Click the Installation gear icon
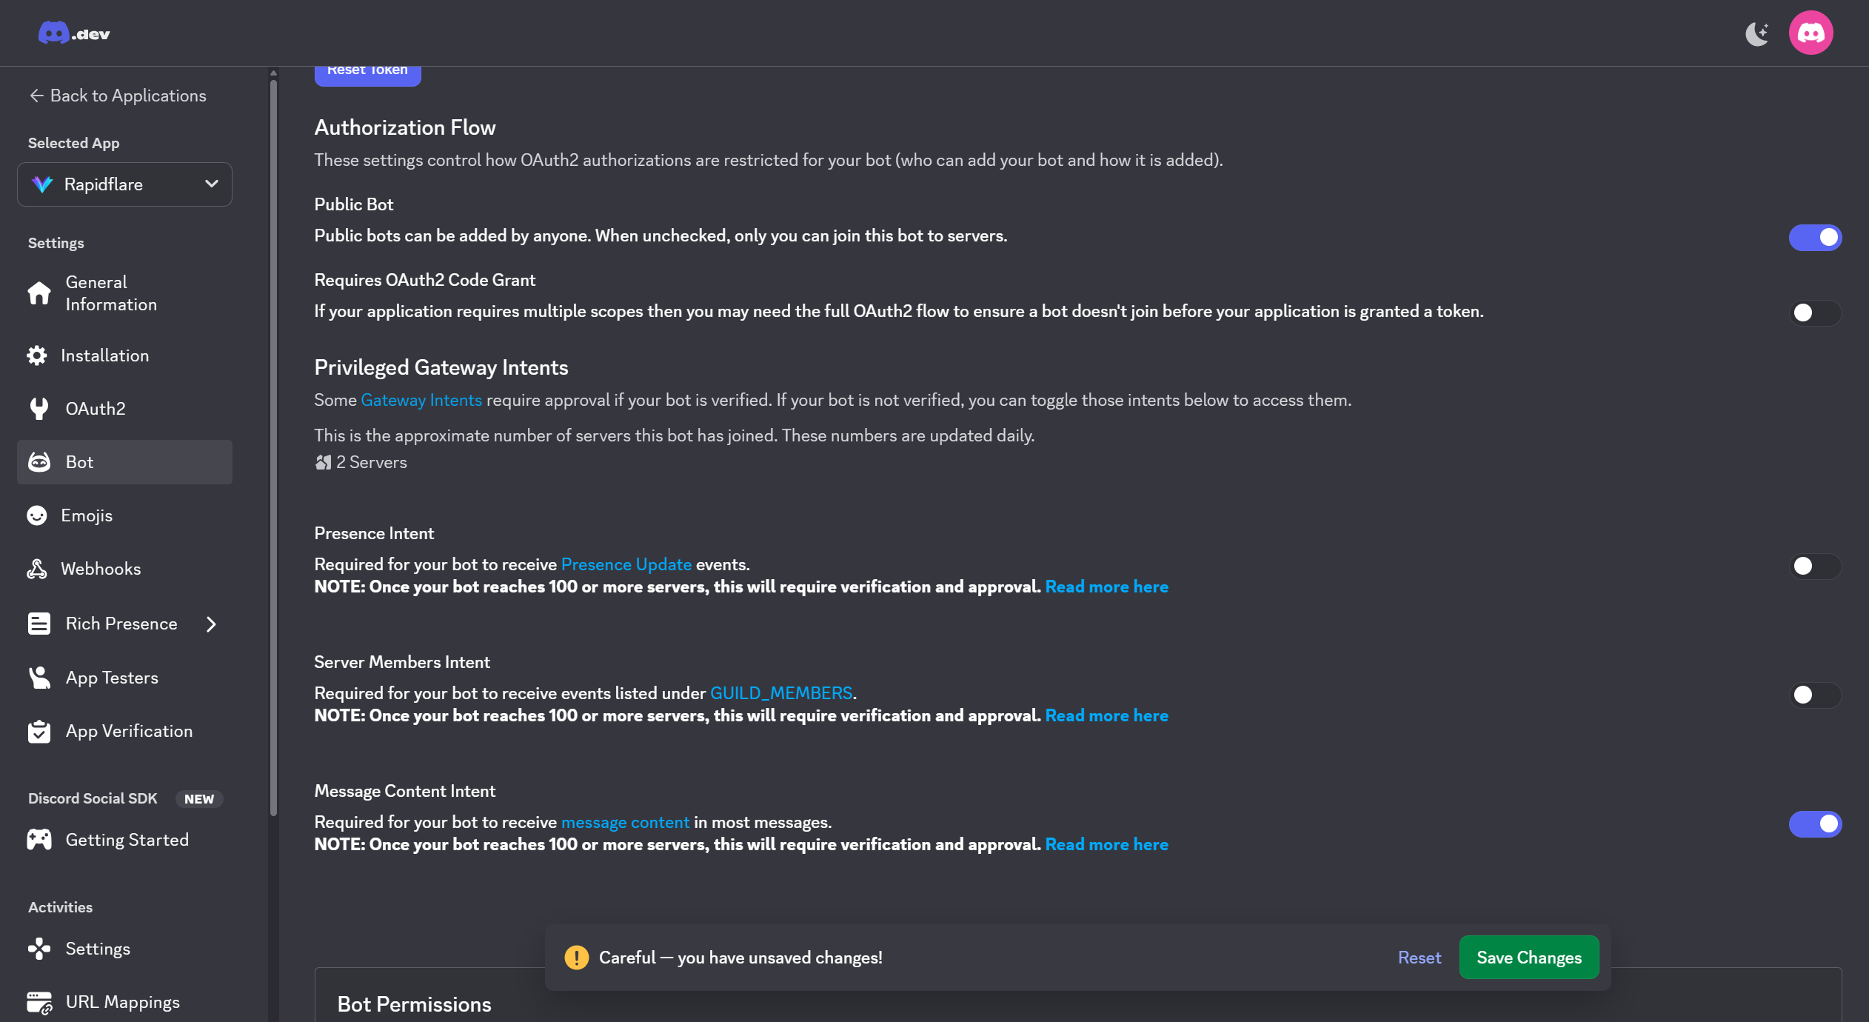 [x=37, y=355]
